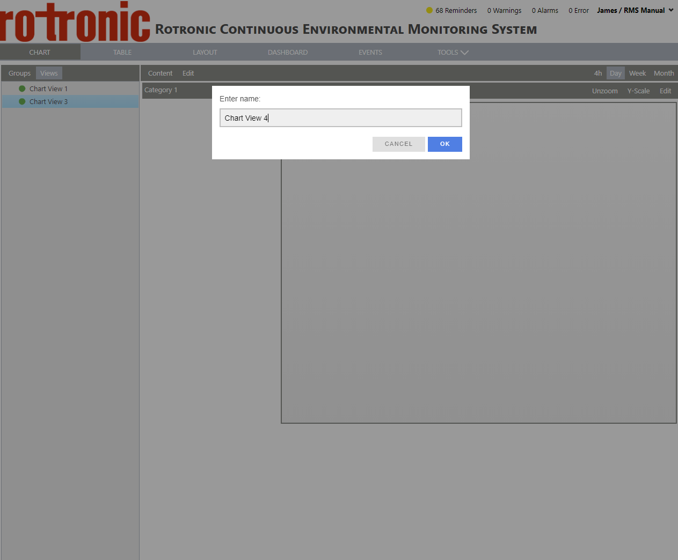Expand the TOOLS dropdown menu
This screenshot has width=678, height=560.
tap(453, 52)
